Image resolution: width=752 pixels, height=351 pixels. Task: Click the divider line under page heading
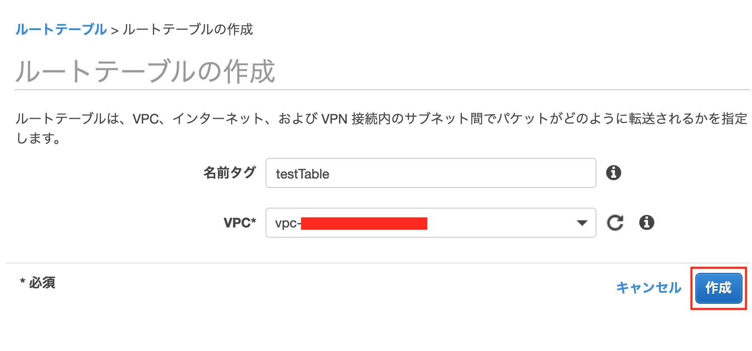[x=382, y=90]
